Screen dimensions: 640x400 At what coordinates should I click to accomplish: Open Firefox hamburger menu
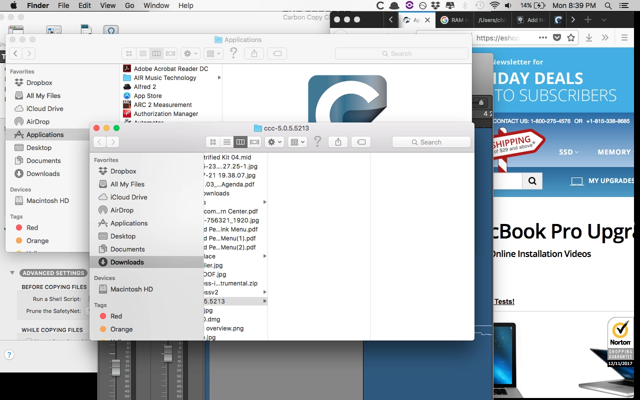point(624,37)
